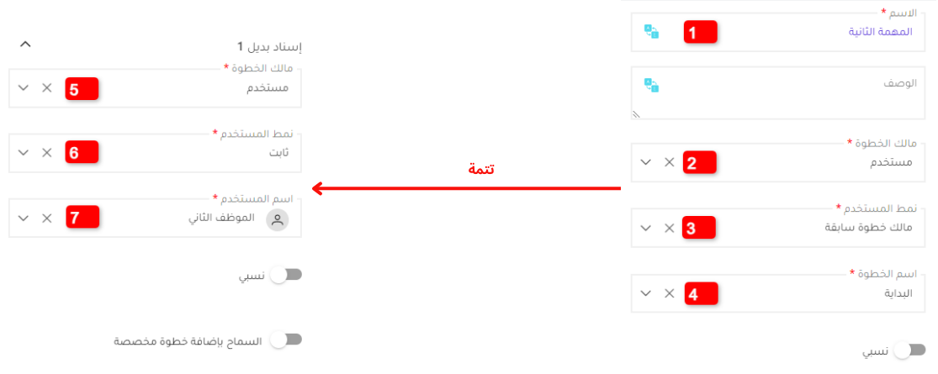Clear the مالك الخطوة field under إسناد بديل 1
This screenshot has height=374, width=938.
pyautogui.click(x=47, y=87)
